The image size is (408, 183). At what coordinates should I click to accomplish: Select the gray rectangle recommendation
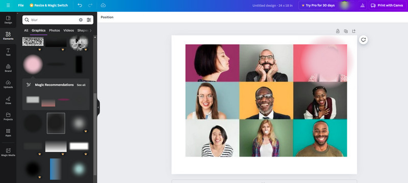click(x=33, y=100)
